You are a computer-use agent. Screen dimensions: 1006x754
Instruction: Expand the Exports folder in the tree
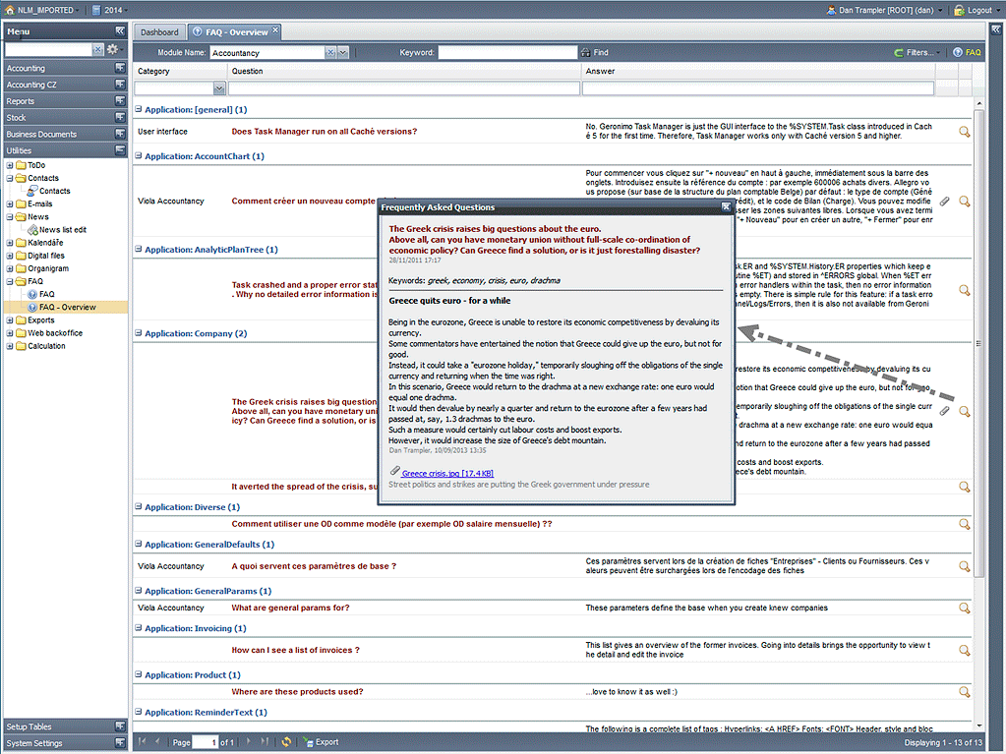tap(10, 319)
